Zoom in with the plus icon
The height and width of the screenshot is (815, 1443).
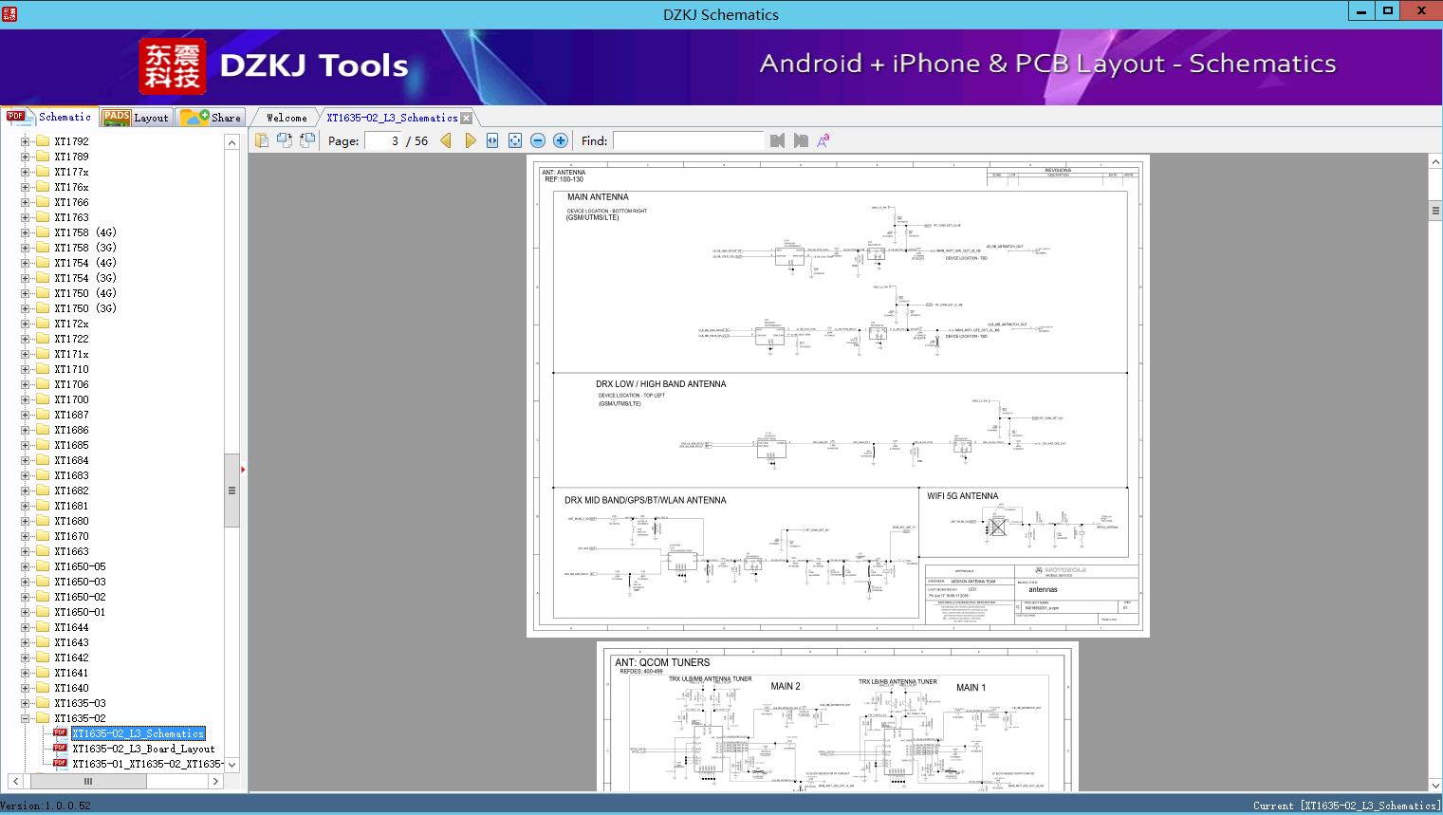click(561, 140)
